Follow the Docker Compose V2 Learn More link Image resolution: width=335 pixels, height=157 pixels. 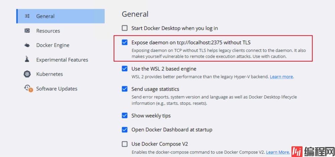click(x=278, y=152)
